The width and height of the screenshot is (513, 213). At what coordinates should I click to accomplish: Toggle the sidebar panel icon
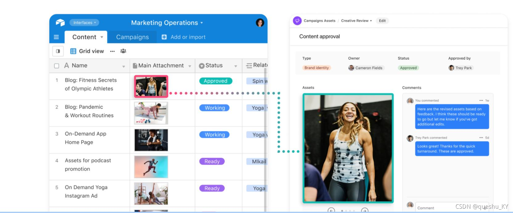58,51
